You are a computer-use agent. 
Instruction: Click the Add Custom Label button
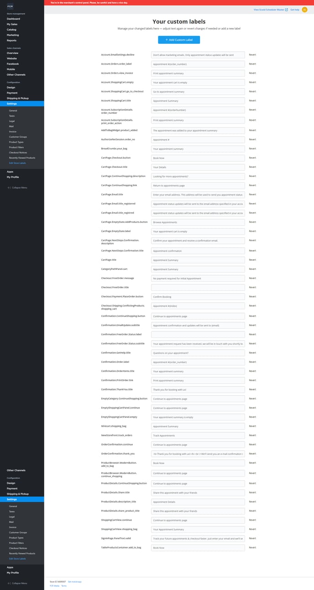pos(179,40)
